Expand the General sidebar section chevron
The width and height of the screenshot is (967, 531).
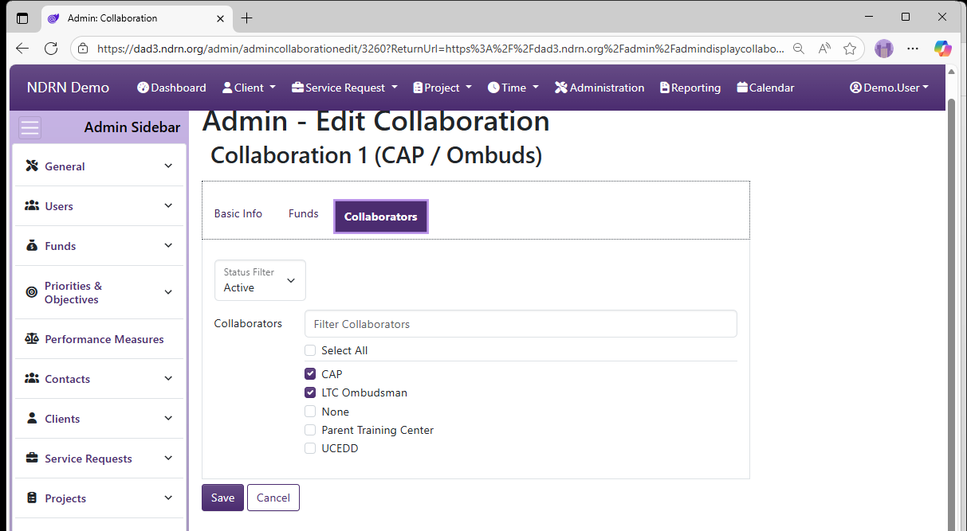pyautogui.click(x=168, y=166)
